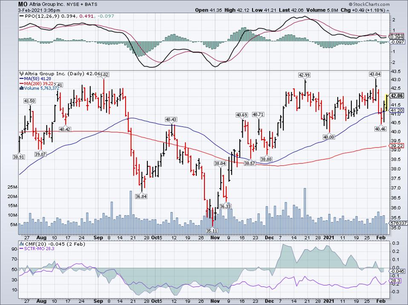This screenshot has height=305, width=408.
Task: Click the 43.04 high price annotation
Action: coord(375,74)
